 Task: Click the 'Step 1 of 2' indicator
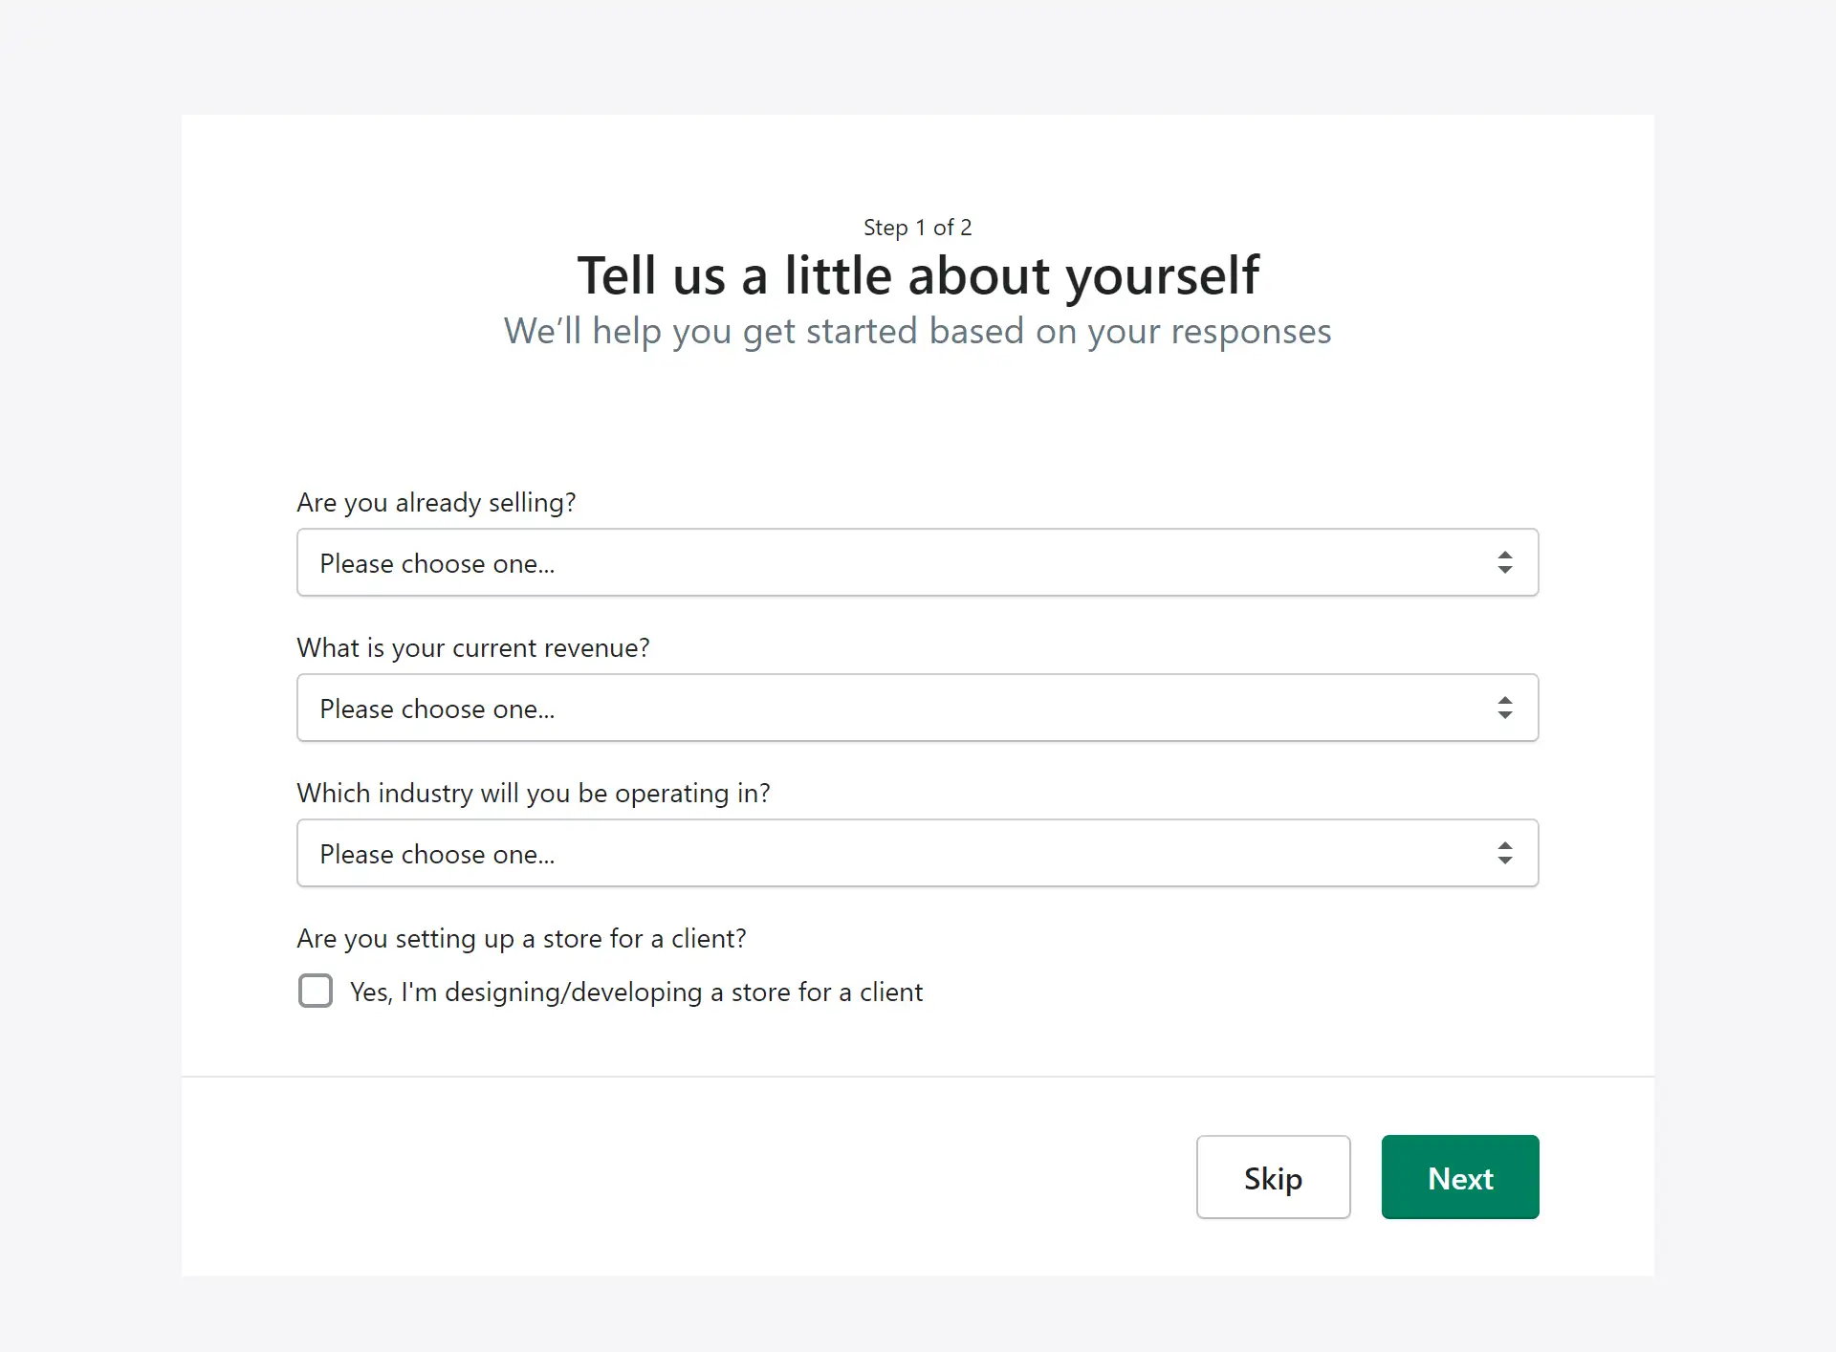click(917, 228)
